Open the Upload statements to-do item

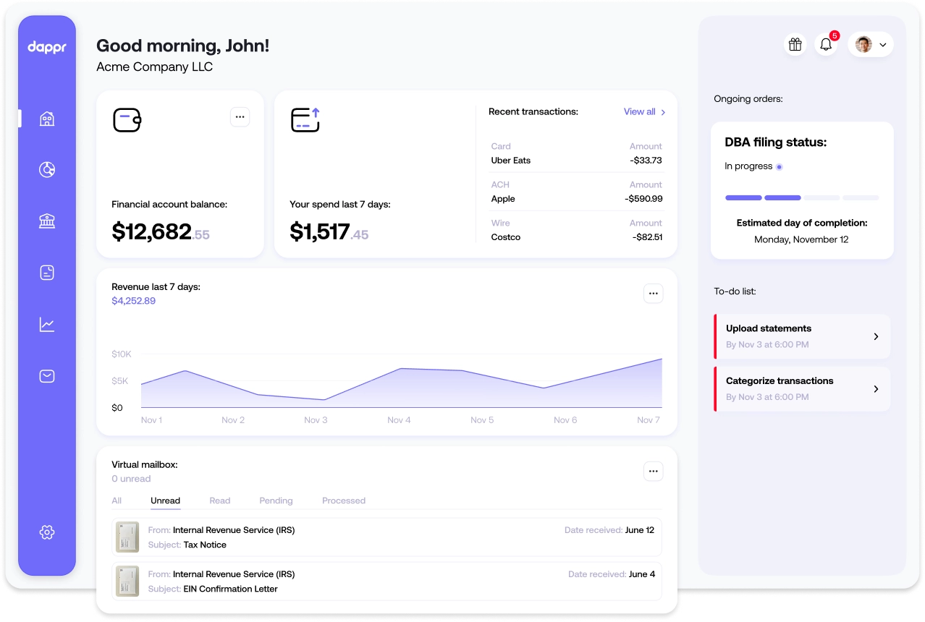point(802,336)
